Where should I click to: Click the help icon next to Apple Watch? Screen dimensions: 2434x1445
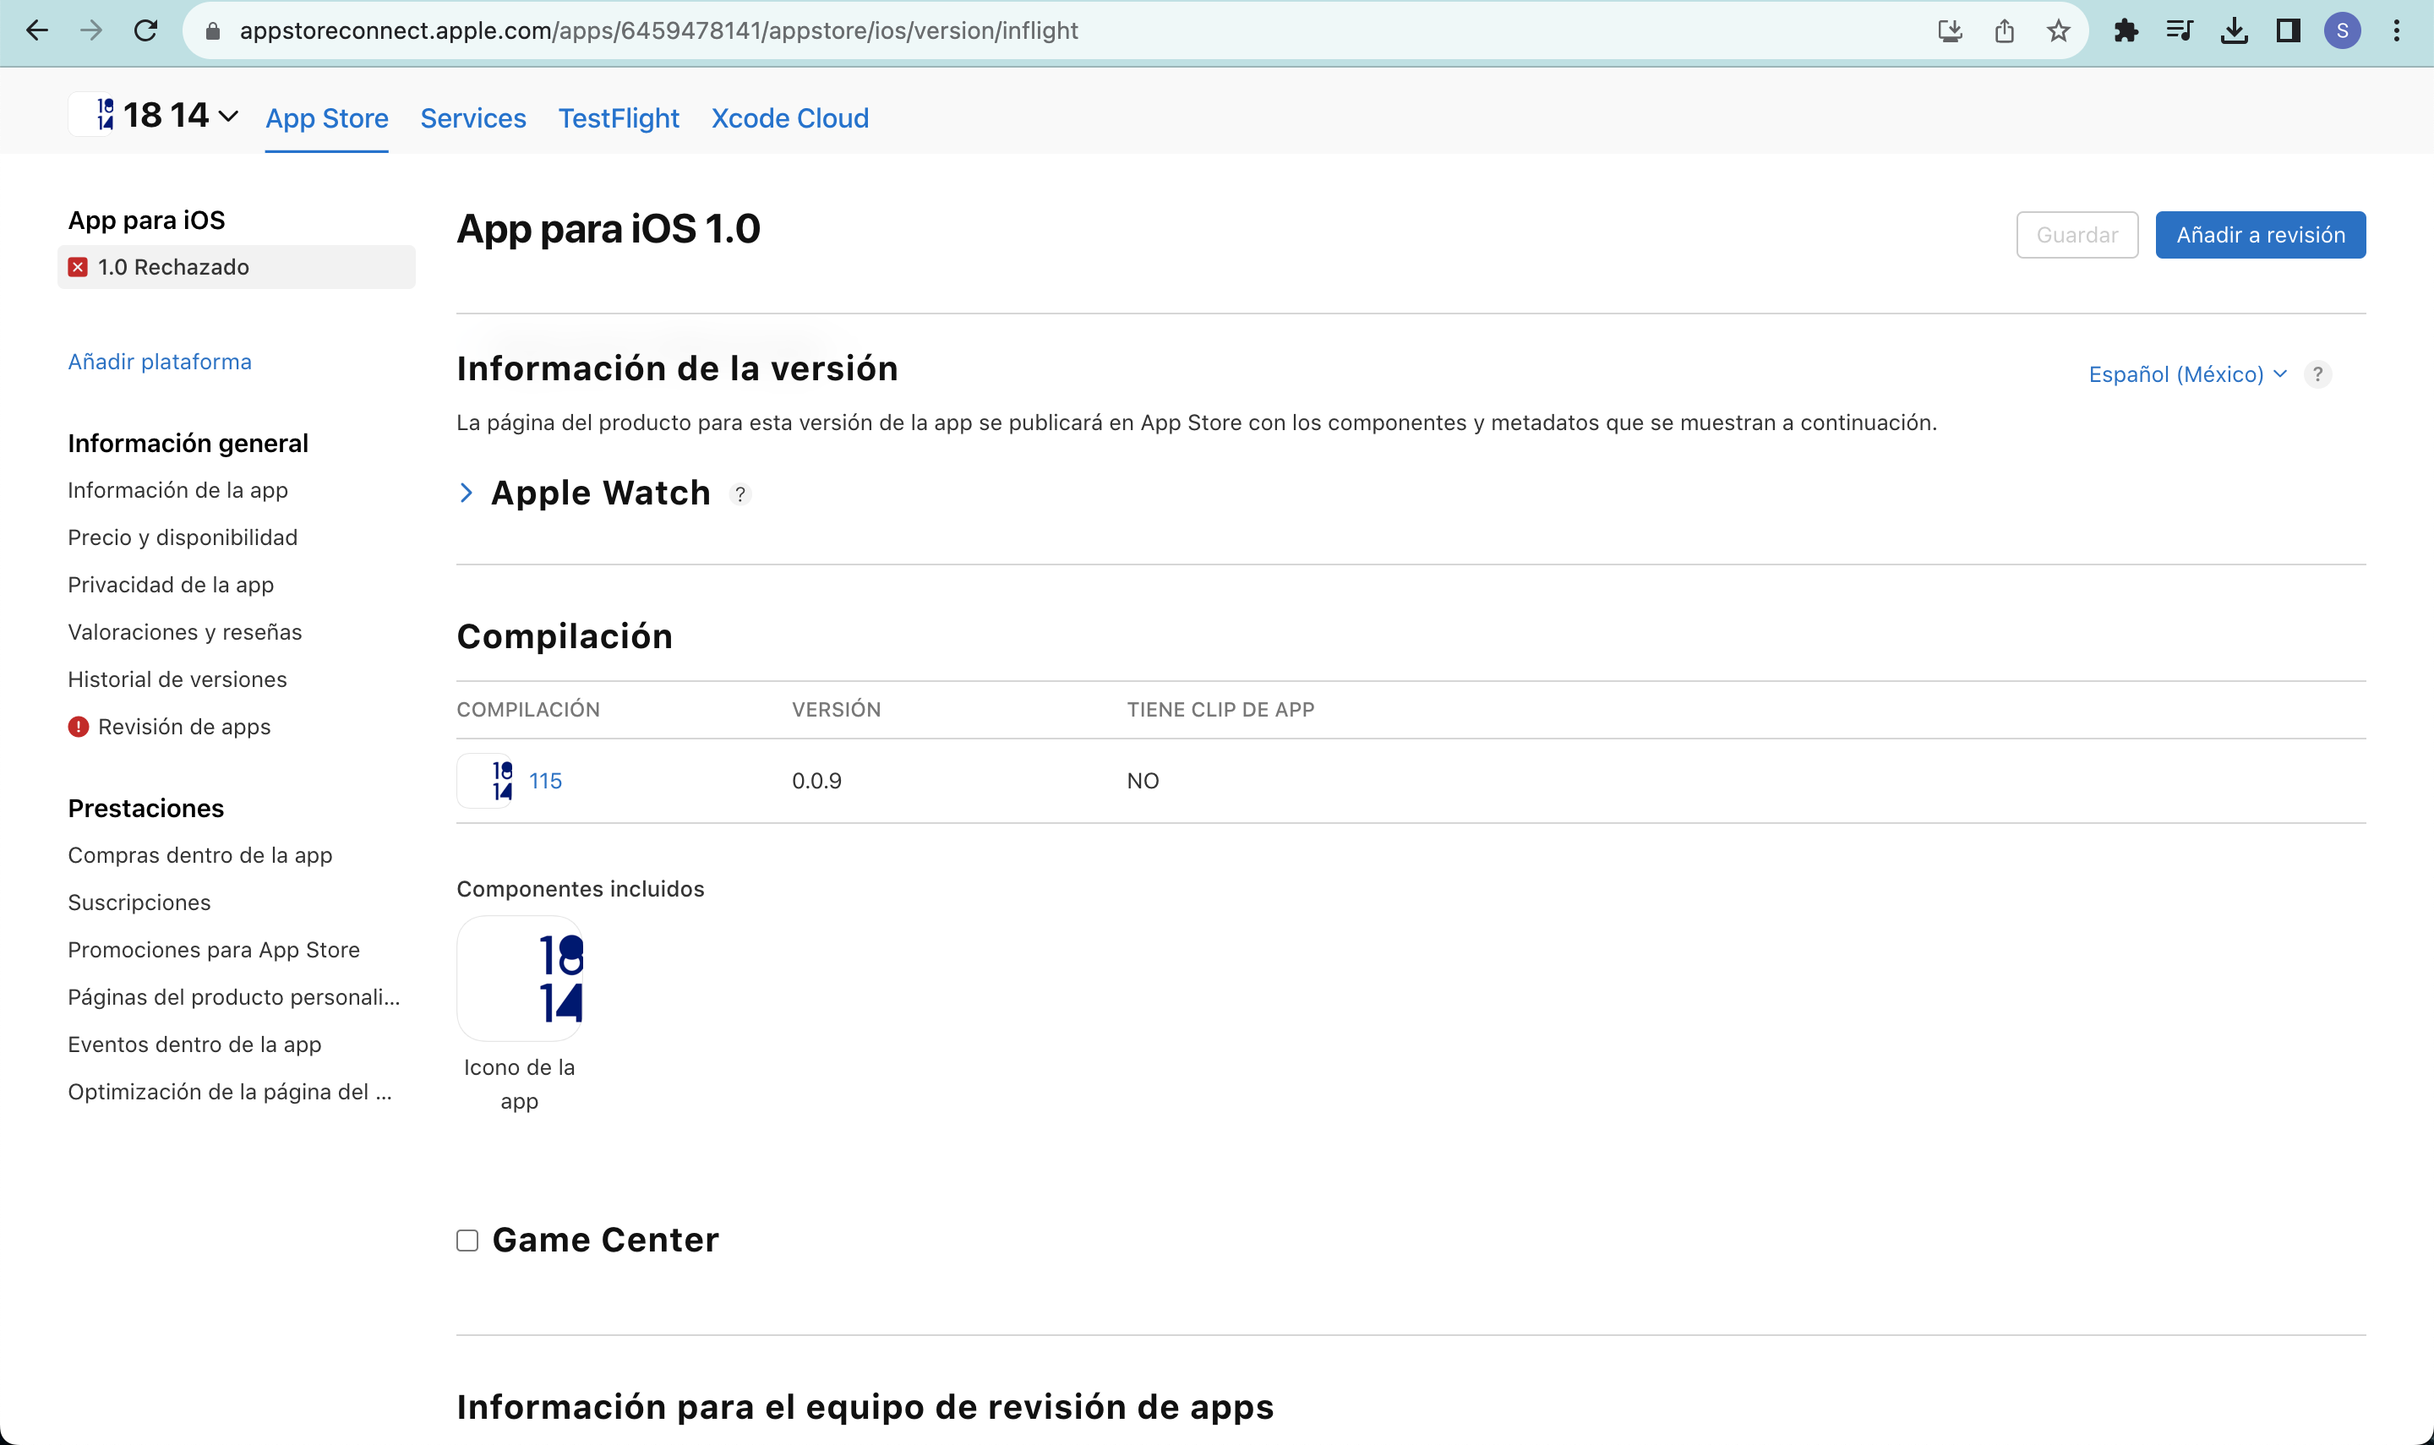740,494
